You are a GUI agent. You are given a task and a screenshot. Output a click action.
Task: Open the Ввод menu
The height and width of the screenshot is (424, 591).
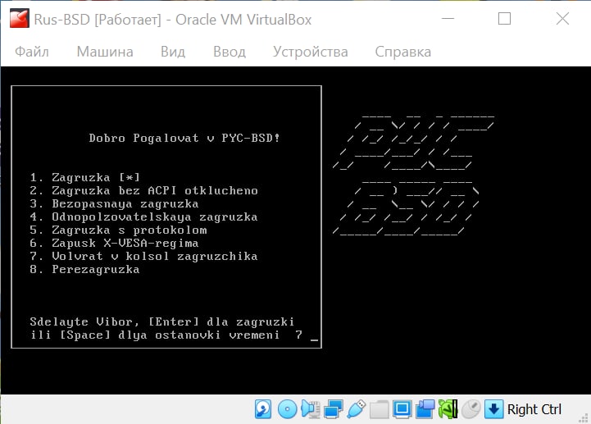coord(230,52)
